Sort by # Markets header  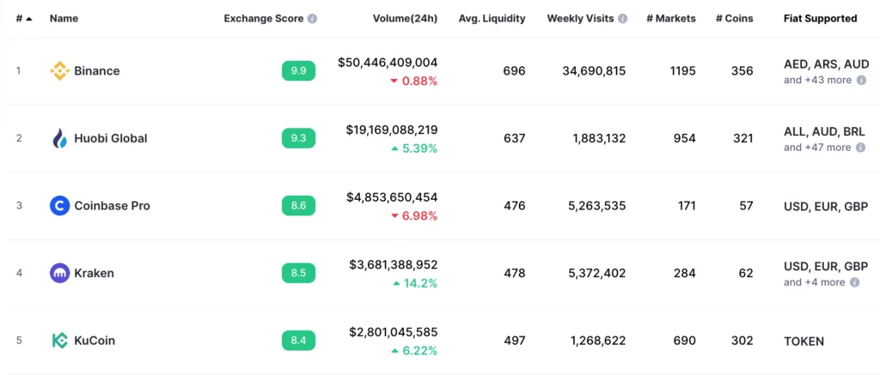pos(671,19)
